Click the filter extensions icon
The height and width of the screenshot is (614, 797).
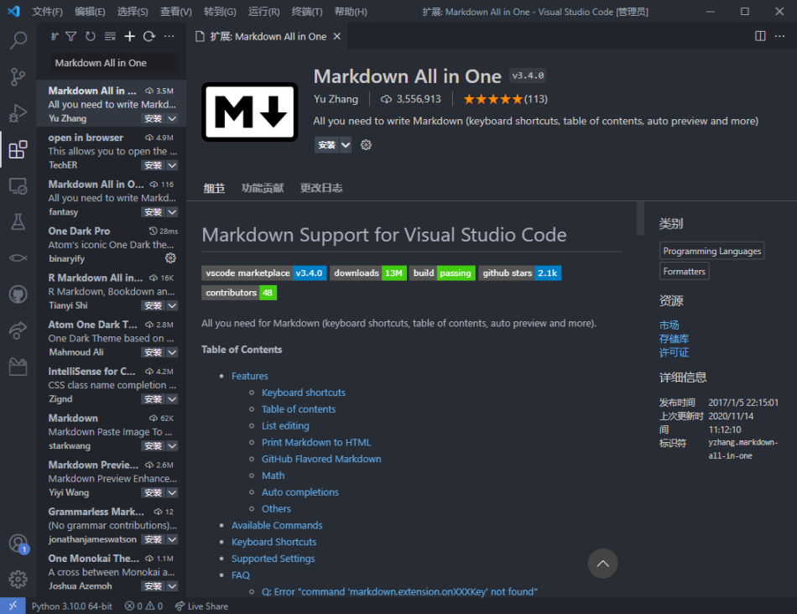coord(71,36)
